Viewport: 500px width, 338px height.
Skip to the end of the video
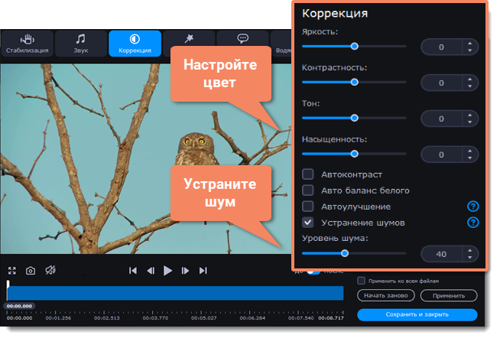point(203,271)
